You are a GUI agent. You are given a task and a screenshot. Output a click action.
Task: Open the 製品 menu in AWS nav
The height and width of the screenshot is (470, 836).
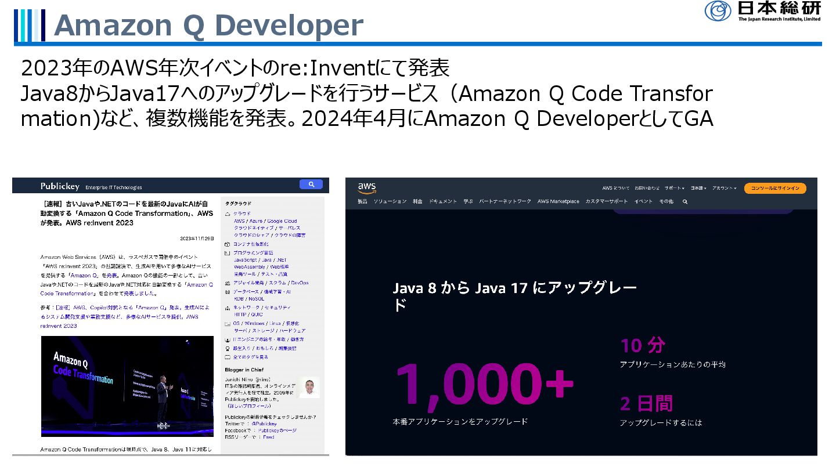click(362, 201)
